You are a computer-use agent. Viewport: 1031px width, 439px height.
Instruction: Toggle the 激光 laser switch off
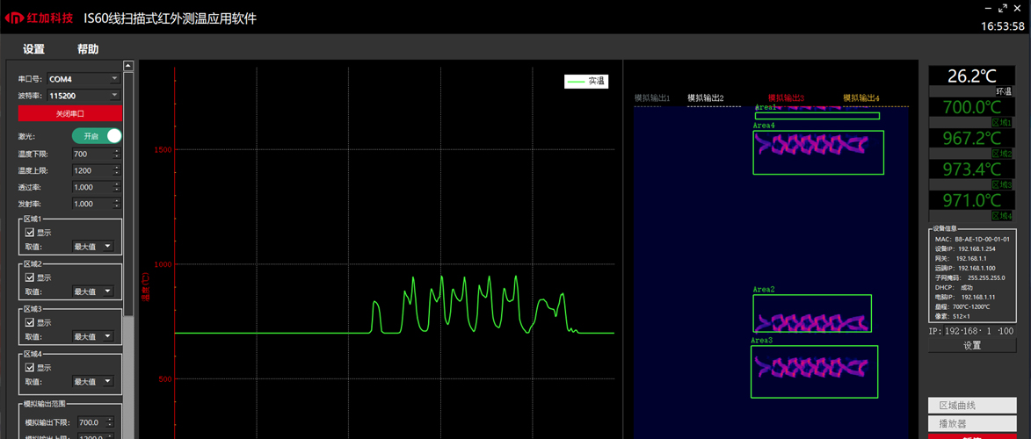(x=97, y=136)
